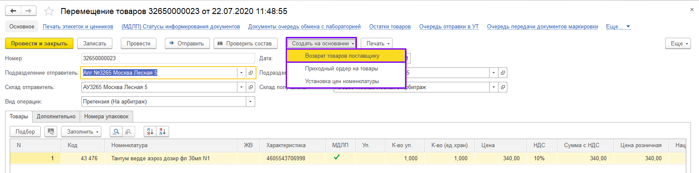Screen dimensions: 699x173
Task: Click the back navigation arrow
Action: pos(13,11)
